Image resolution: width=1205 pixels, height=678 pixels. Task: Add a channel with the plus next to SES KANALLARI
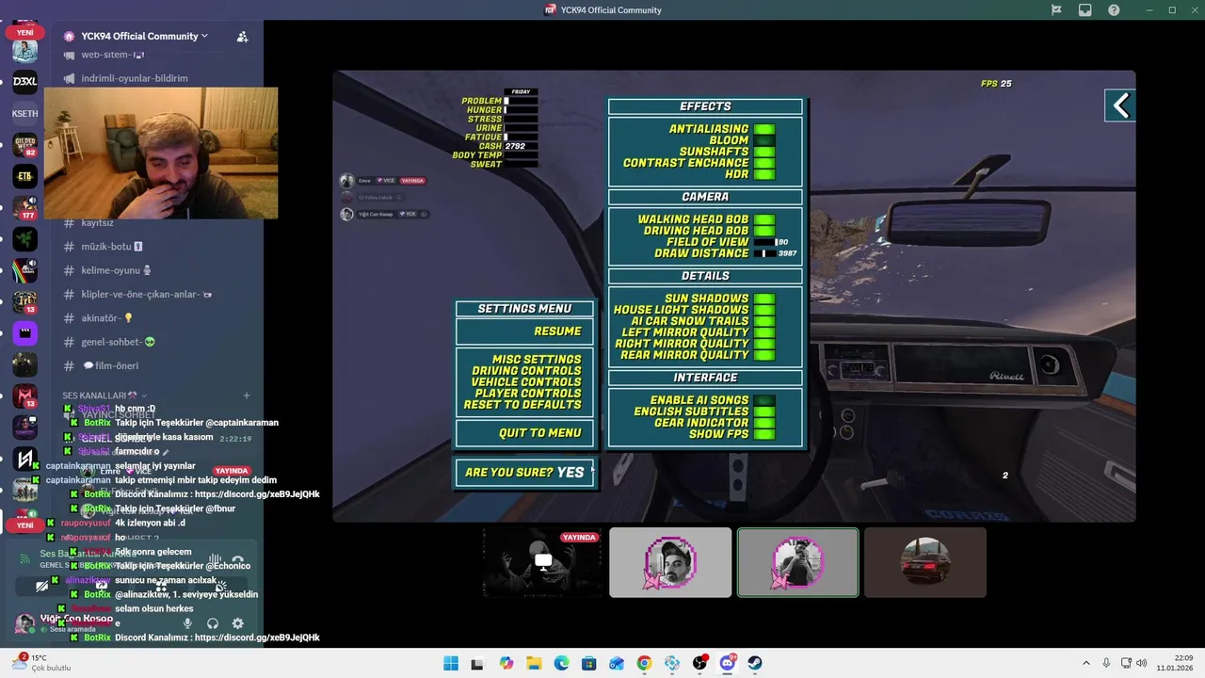pos(247,395)
